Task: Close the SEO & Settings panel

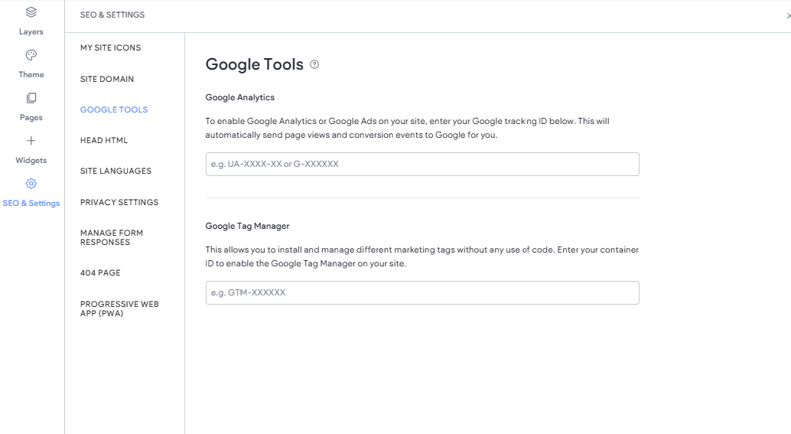Action: click(x=788, y=15)
